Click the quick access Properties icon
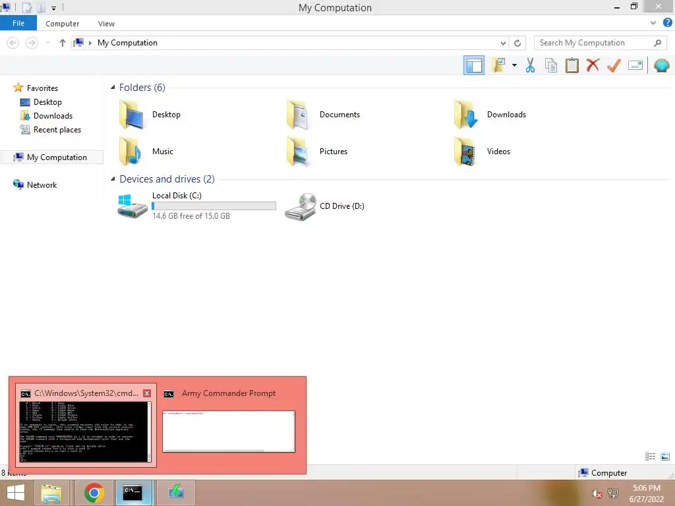This screenshot has width=675, height=506. (26, 7)
